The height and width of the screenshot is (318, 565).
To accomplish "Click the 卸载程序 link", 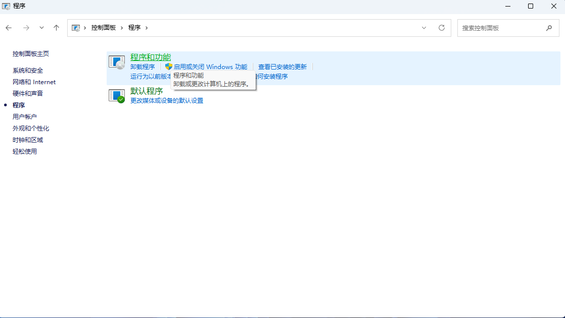I will click(143, 67).
